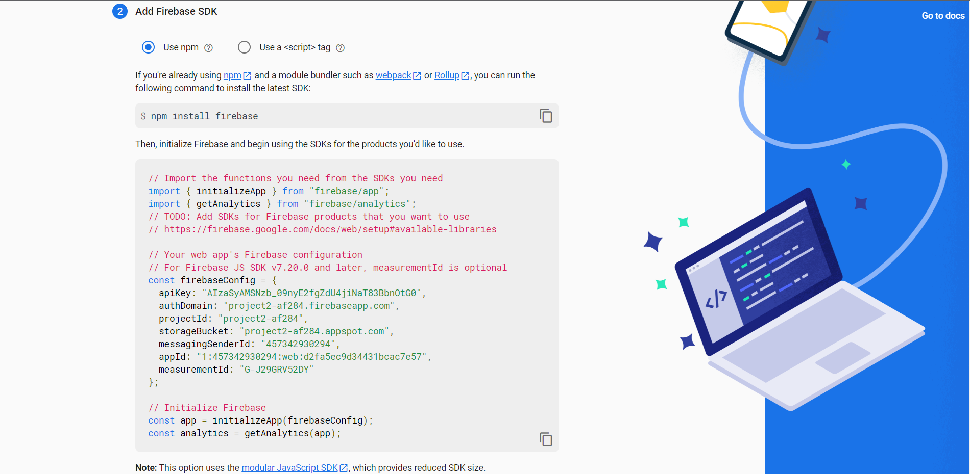Click the help icon beside Use npm
This screenshot has width=970, height=474.
tap(208, 48)
